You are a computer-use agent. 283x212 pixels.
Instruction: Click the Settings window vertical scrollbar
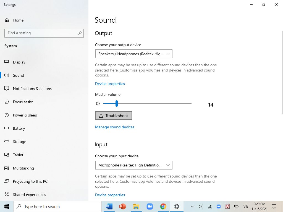point(282,73)
